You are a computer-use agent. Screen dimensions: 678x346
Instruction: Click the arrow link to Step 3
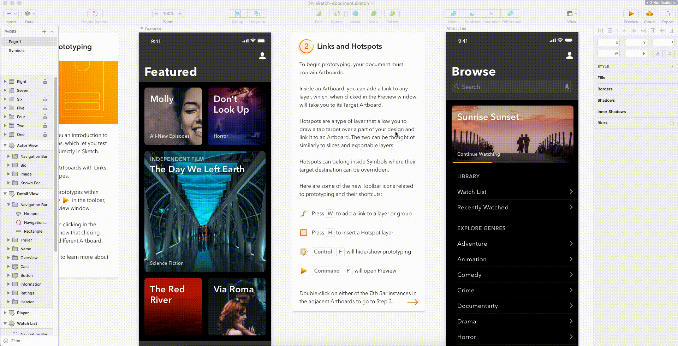click(412, 302)
